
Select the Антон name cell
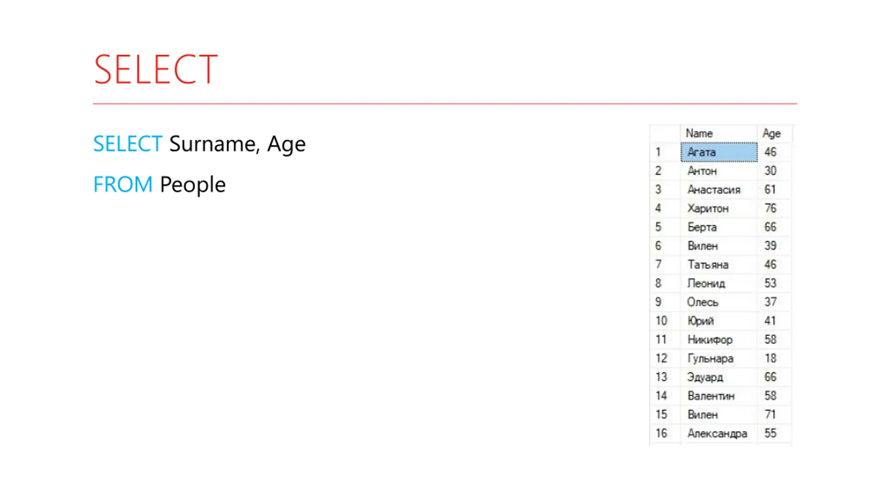point(719,171)
